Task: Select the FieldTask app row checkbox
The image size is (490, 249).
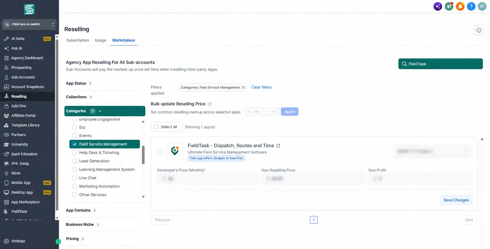Action: point(160,152)
